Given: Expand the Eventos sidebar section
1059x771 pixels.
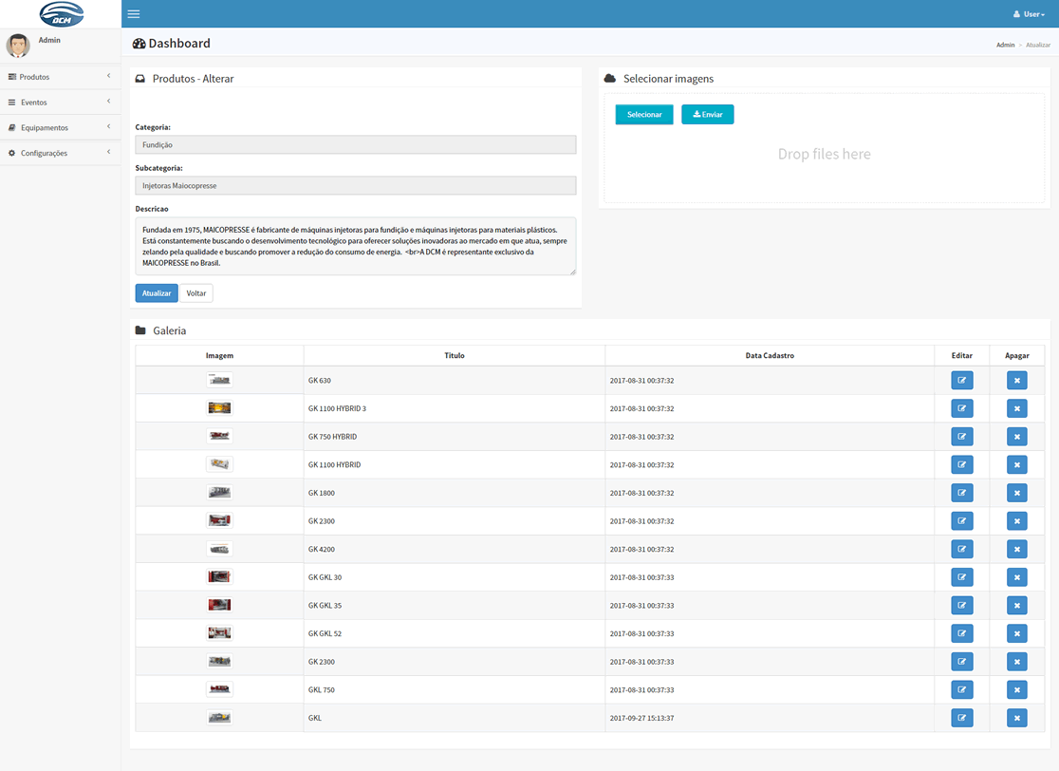Looking at the screenshot, I should (60, 102).
